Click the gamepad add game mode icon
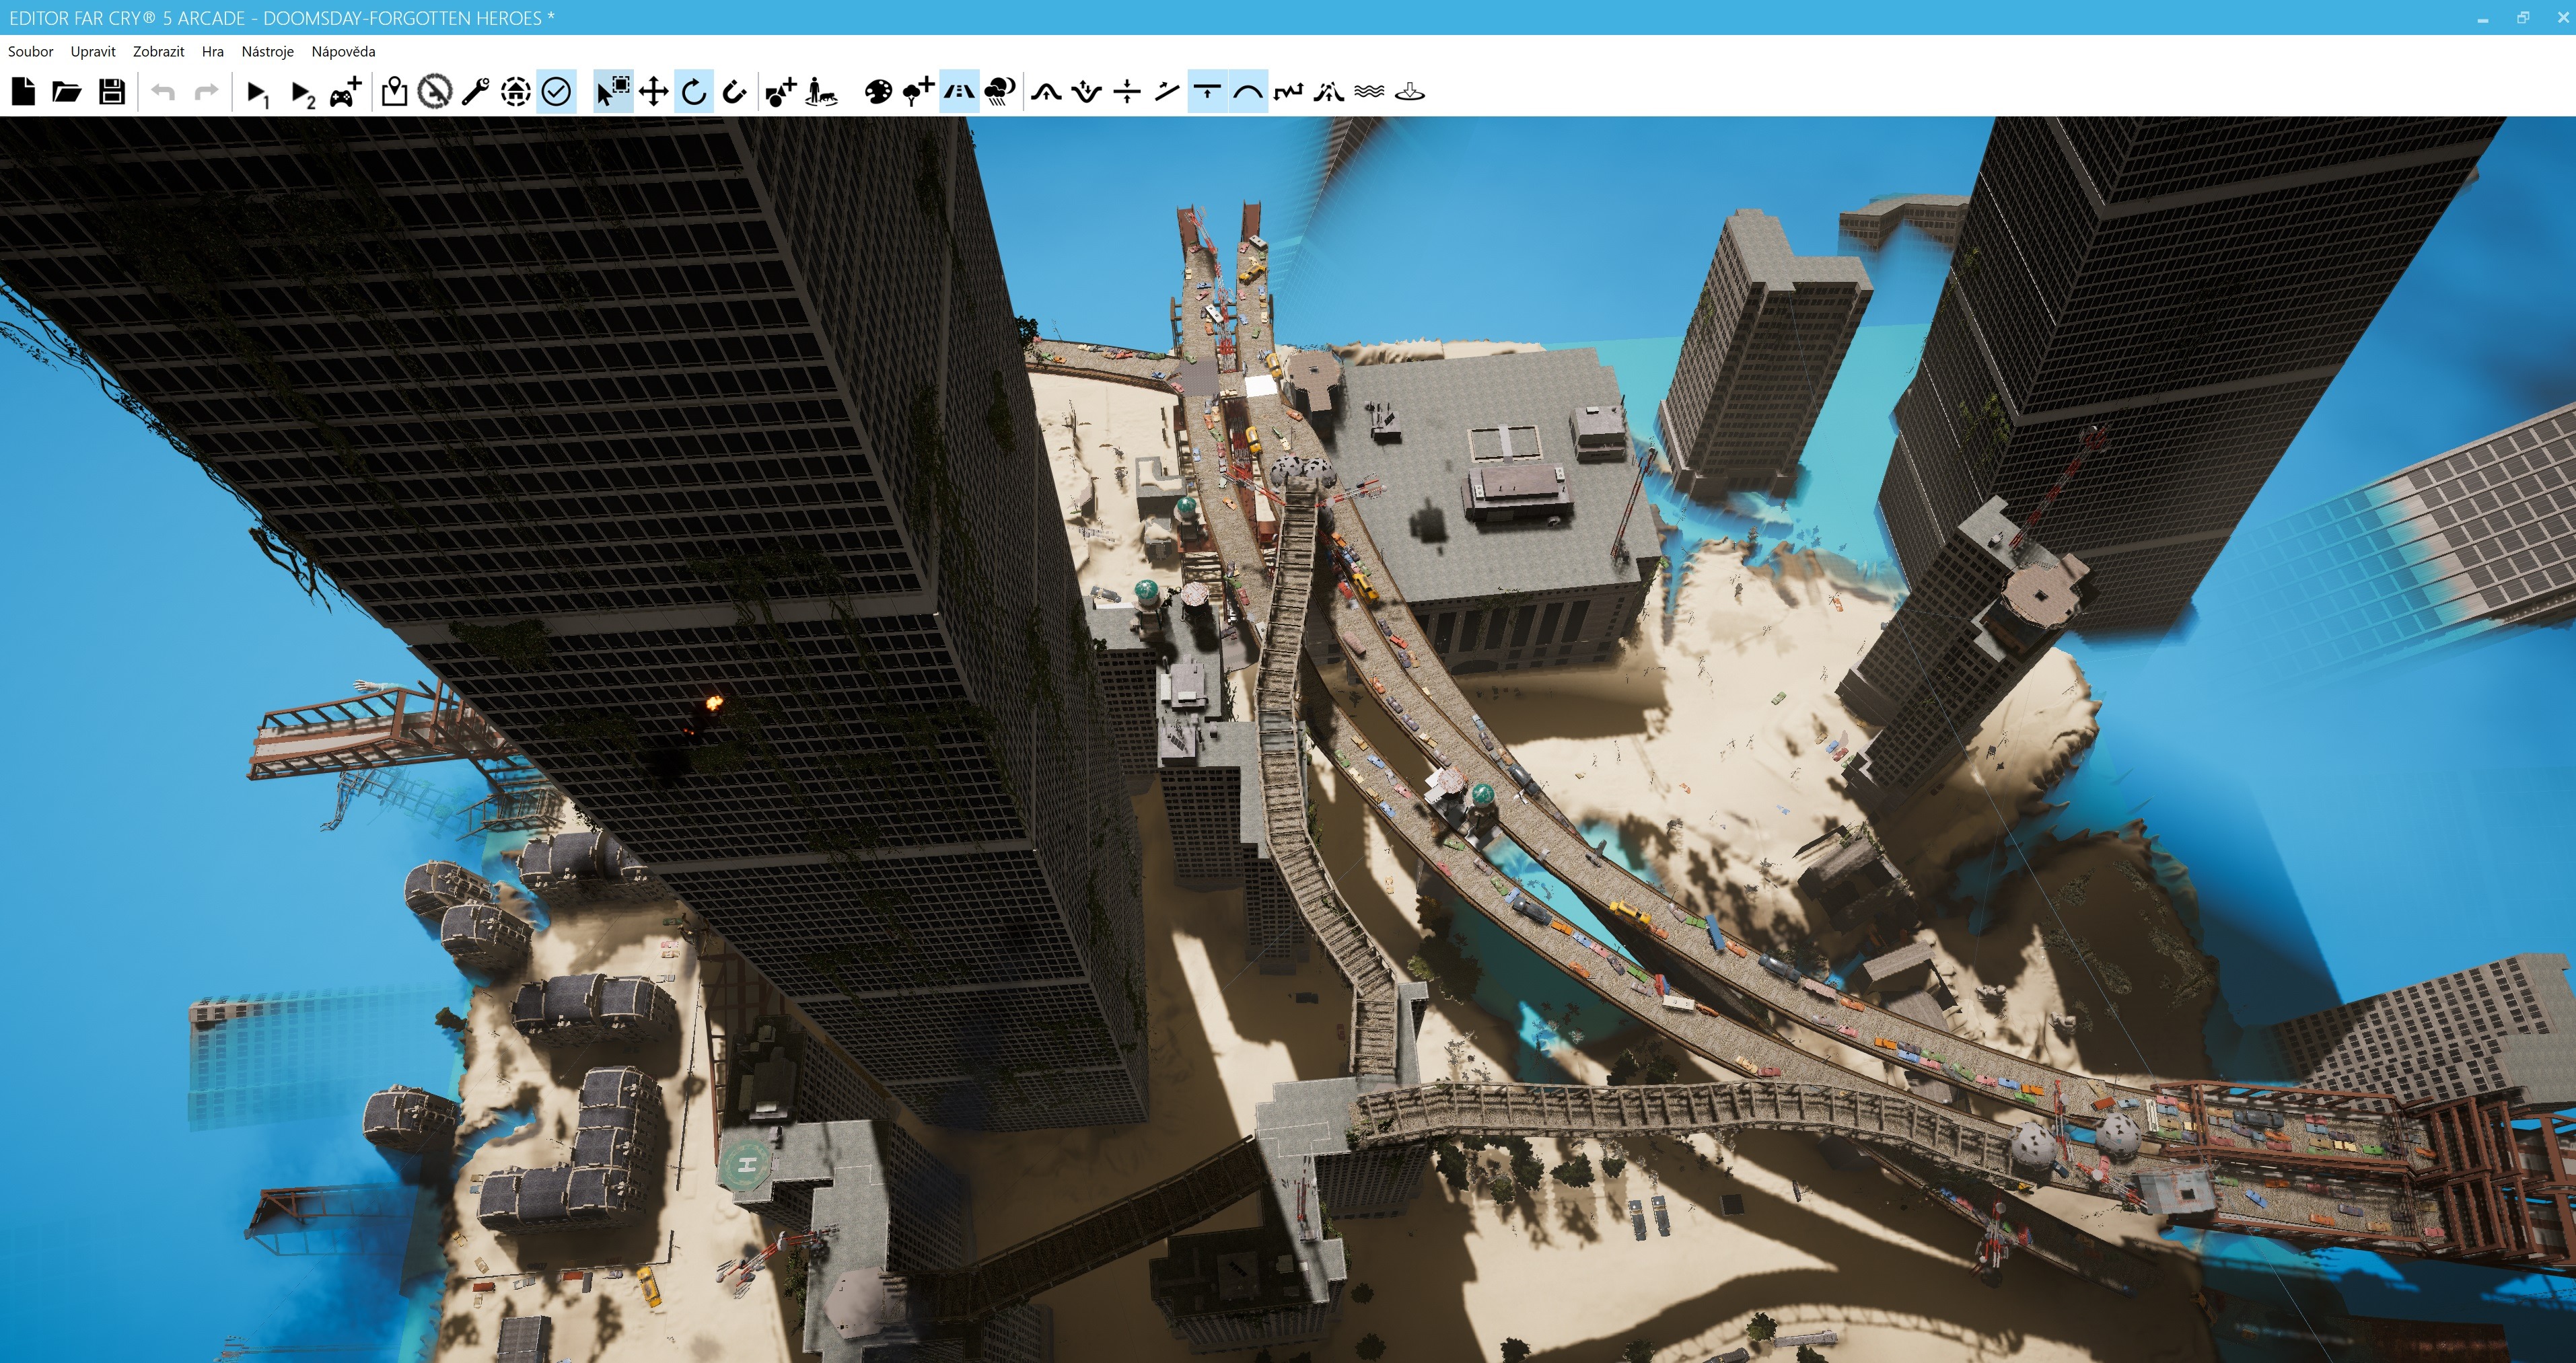The image size is (2576, 1363). (x=346, y=92)
